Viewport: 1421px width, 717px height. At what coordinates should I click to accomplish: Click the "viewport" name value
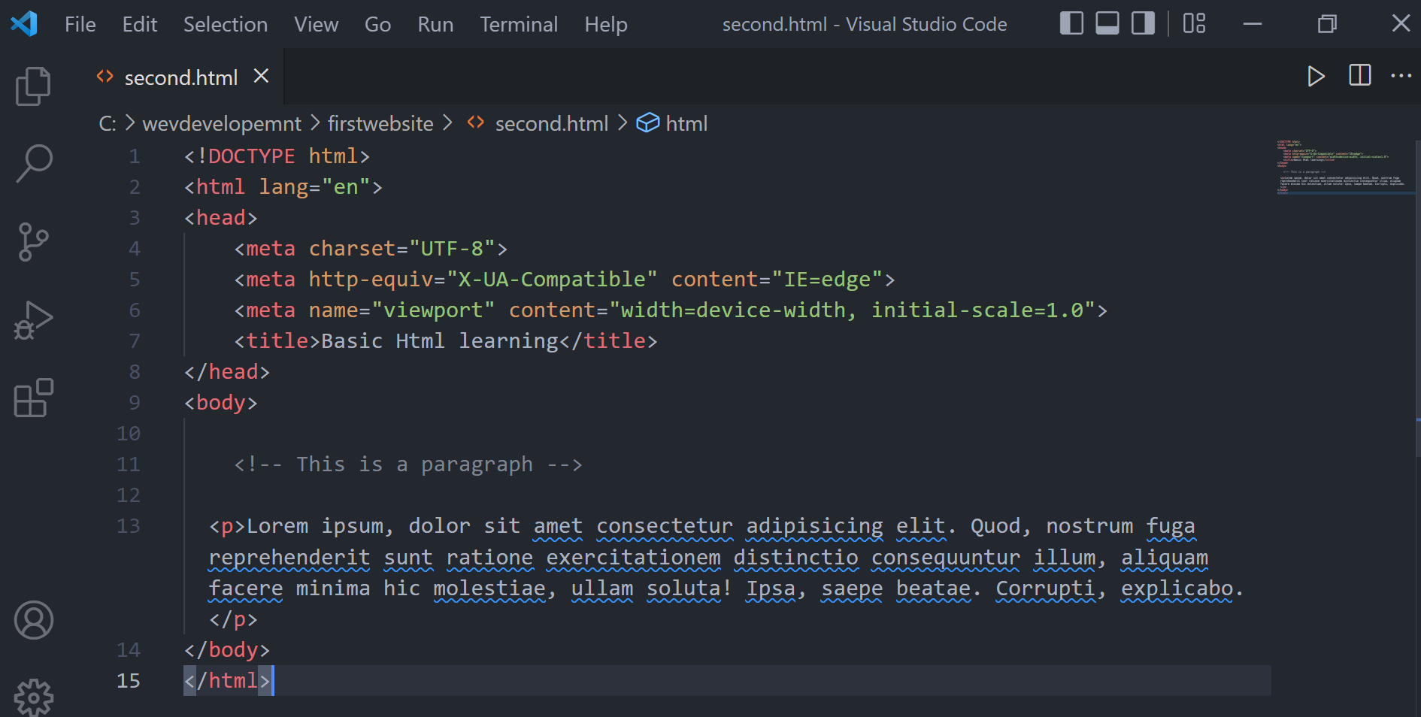[433, 310]
